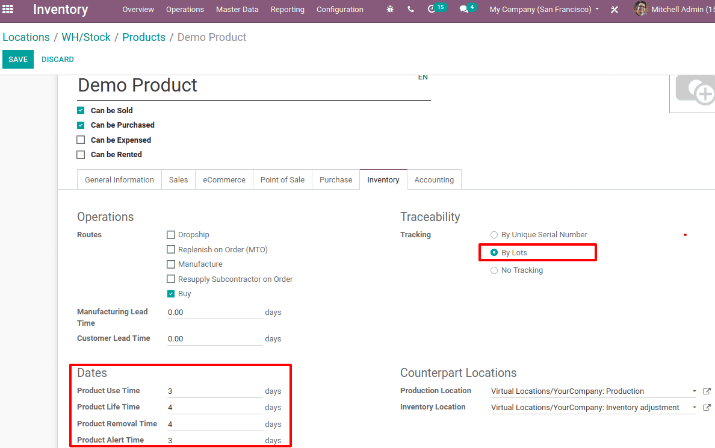Edit Customer Lead Time field

tap(215, 339)
